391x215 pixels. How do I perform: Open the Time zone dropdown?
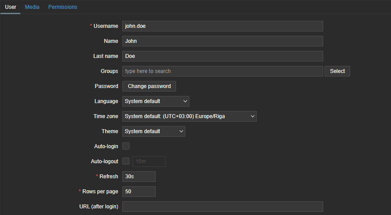tap(189, 116)
